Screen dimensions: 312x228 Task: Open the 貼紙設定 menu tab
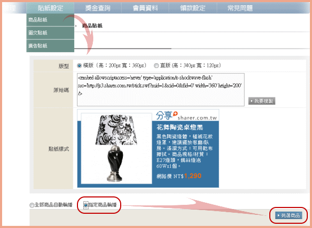(x=51, y=8)
